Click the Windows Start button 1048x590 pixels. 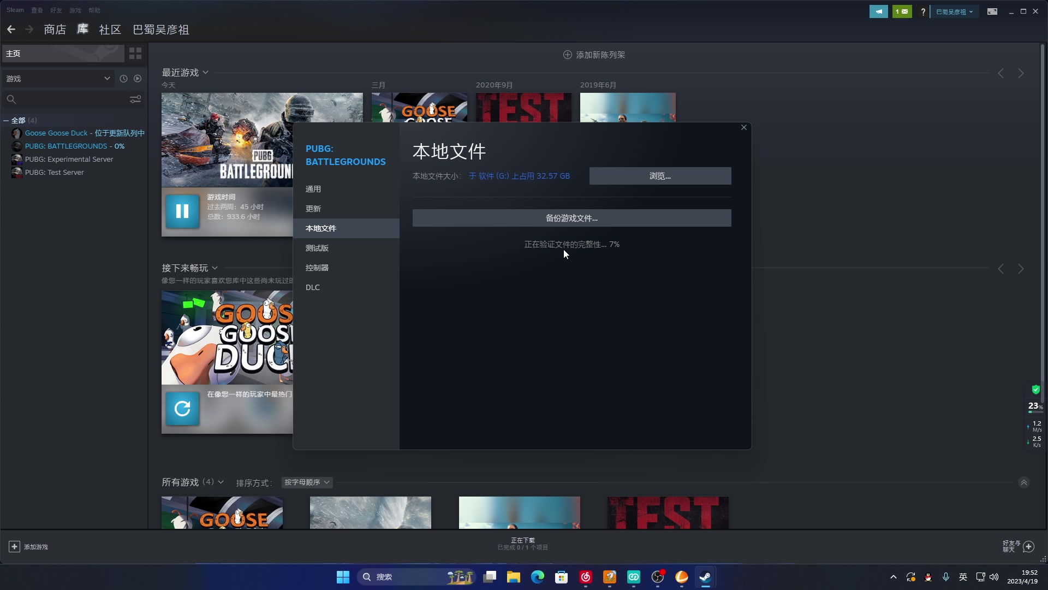pos(343,577)
